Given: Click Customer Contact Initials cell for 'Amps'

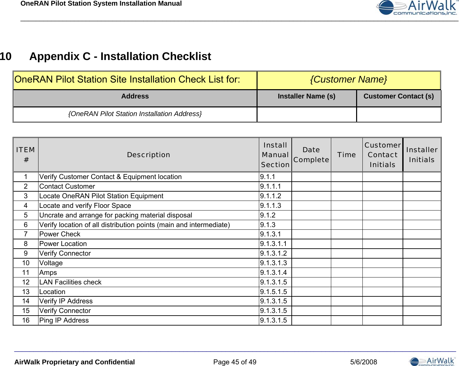Looking at the screenshot, I should [x=383, y=273].
